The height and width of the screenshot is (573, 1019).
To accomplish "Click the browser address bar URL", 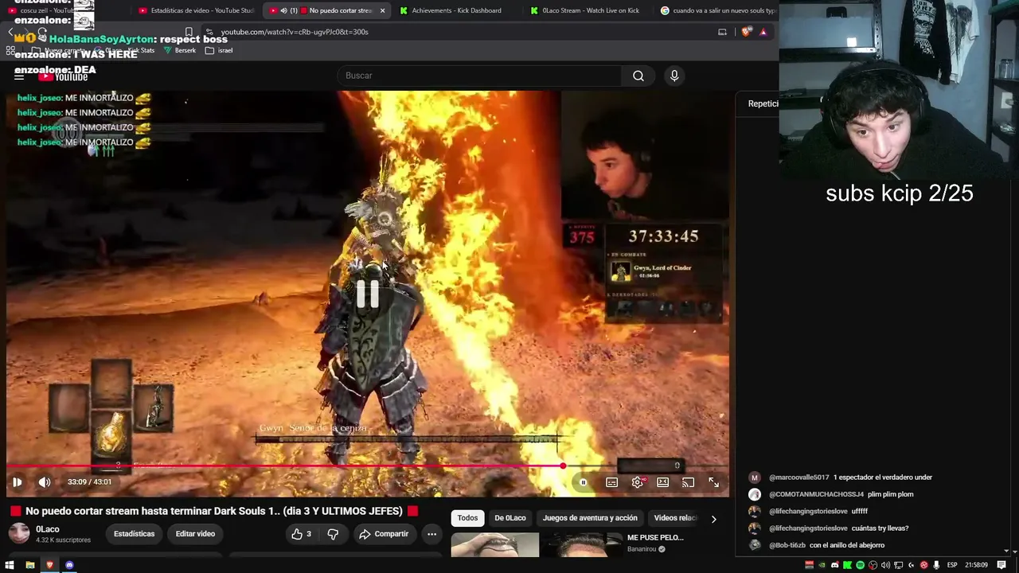I will [x=295, y=32].
